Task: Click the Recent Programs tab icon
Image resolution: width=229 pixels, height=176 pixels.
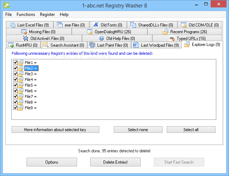Action: (165, 31)
